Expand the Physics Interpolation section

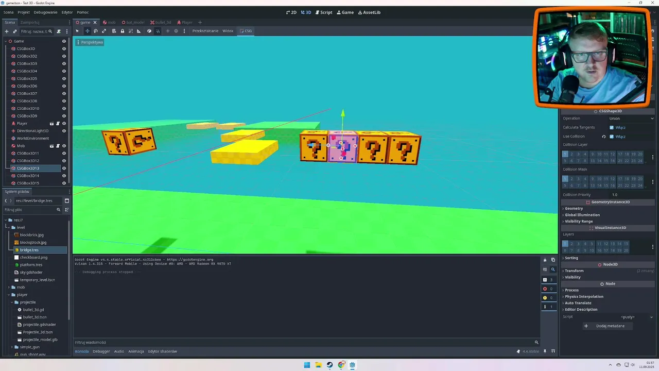pos(608,296)
